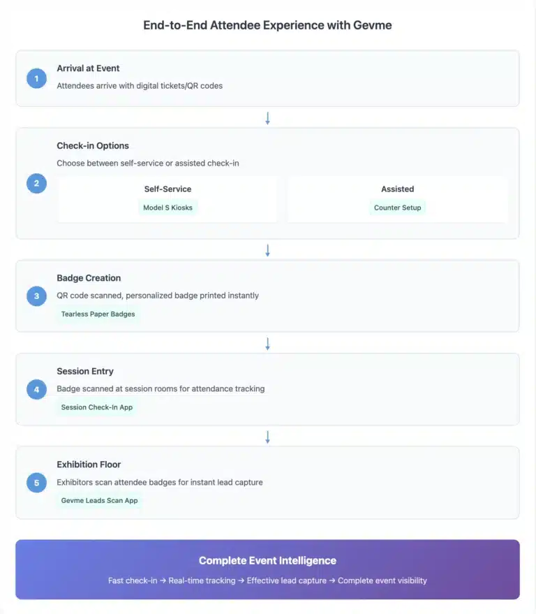
Task: Choose the Assisted option box
Action: pos(398,200)
